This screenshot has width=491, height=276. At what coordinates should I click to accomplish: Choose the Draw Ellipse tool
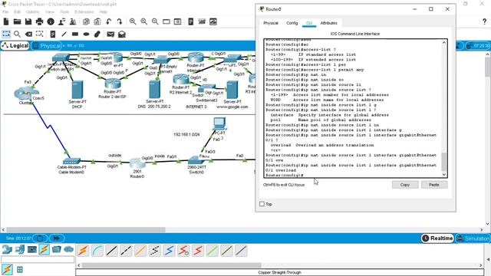point(86,34)
